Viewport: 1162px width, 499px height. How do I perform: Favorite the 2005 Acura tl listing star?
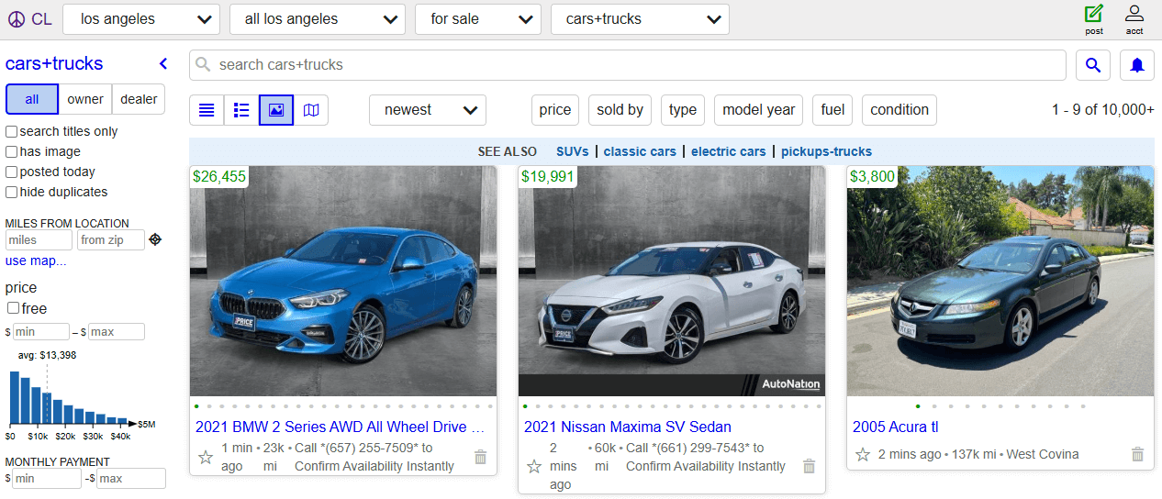click(862, 454)
